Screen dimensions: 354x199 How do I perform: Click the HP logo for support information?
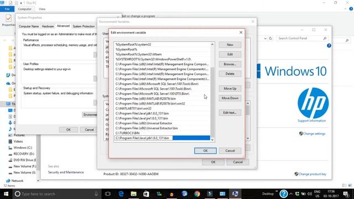pyautogui.click(x=313, y=103)
